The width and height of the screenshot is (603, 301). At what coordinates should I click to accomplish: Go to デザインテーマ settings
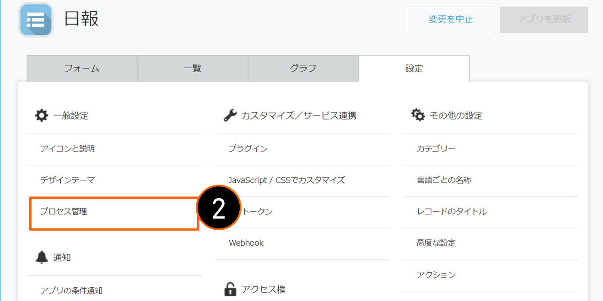pos(67,180)
